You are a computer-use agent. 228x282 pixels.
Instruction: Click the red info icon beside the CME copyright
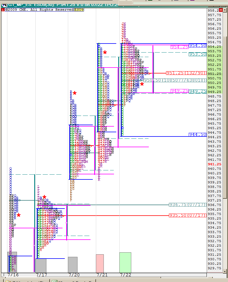(3, 10)
